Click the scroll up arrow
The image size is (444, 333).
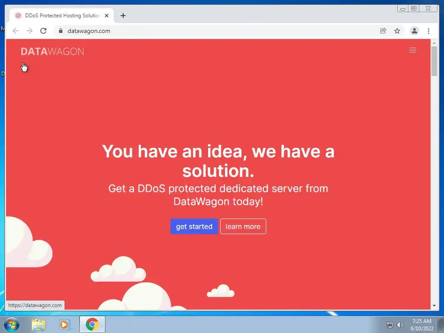click(x=434, y=43)
